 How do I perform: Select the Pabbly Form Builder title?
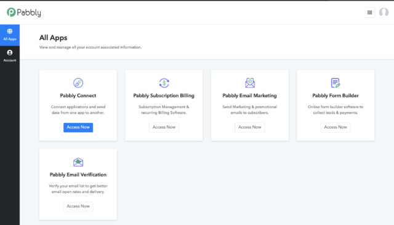[336, 95]
